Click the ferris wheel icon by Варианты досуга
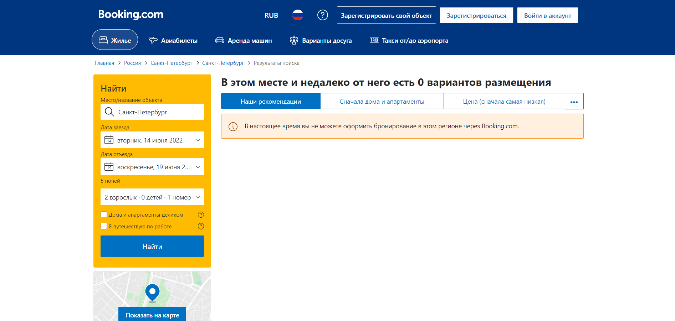 coord(294,40)
